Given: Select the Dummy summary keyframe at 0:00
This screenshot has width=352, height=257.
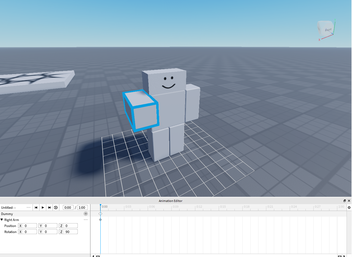Looking at the screenshot, I should click(x=100, y=214).
